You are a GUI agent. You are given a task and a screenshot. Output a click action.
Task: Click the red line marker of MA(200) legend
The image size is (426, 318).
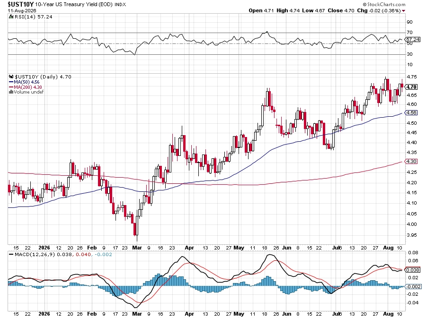[x=11, y=87]
